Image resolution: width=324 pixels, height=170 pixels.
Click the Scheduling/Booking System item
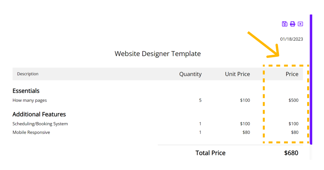click(x=40, y=124)
